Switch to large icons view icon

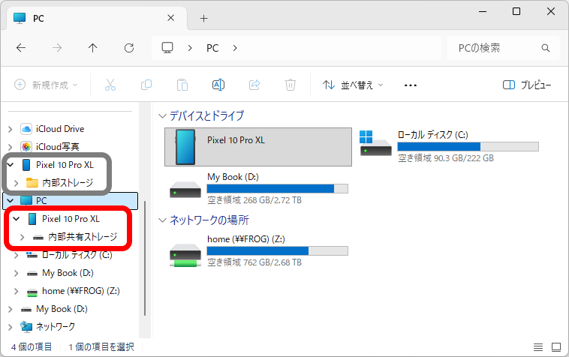pos(556,347)
